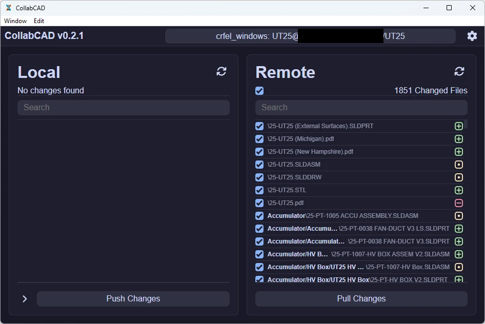Image resolution: width=485 pixels, height=324 pixels.
Task: Click the Push Changes button
Action: [x=133, y=298]
